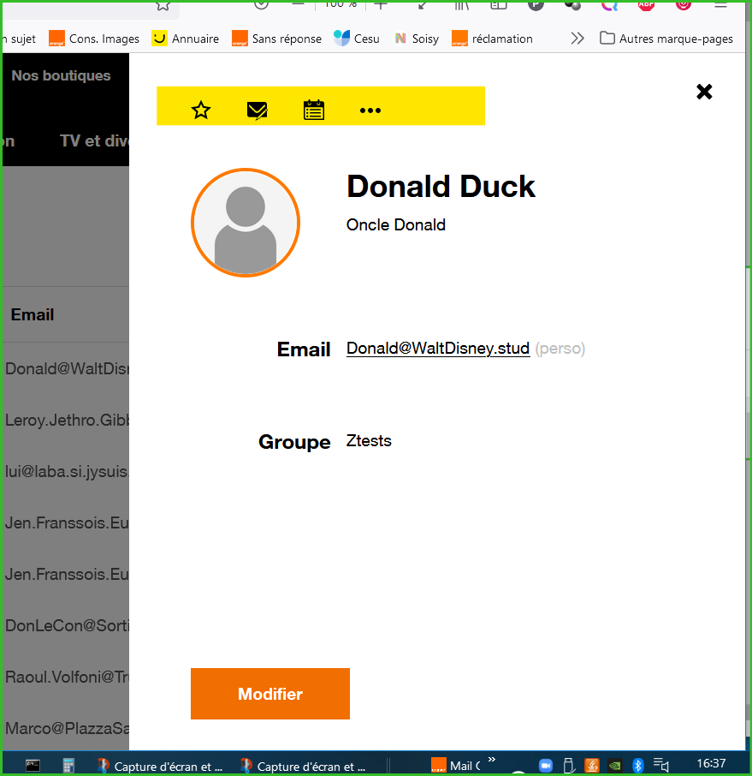Viewport: 752px width, 776px height.
Task: Open the Cons. Images bookmark
Action: point(94,39)
